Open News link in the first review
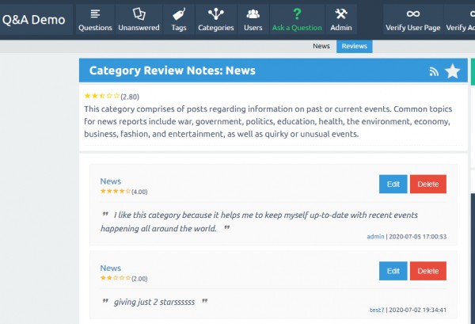This screenshot has width=475, height=324. click(x=110, y=181)
